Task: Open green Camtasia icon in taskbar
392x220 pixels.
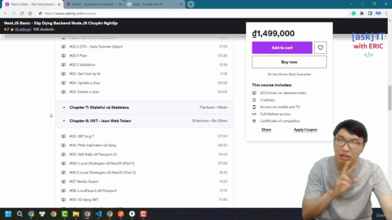Action: [64, 214]
